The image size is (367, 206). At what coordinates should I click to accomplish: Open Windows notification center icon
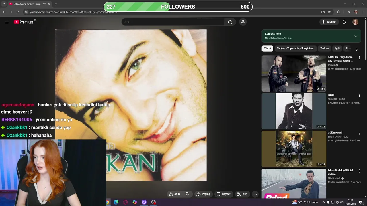(x=361, y=202)
